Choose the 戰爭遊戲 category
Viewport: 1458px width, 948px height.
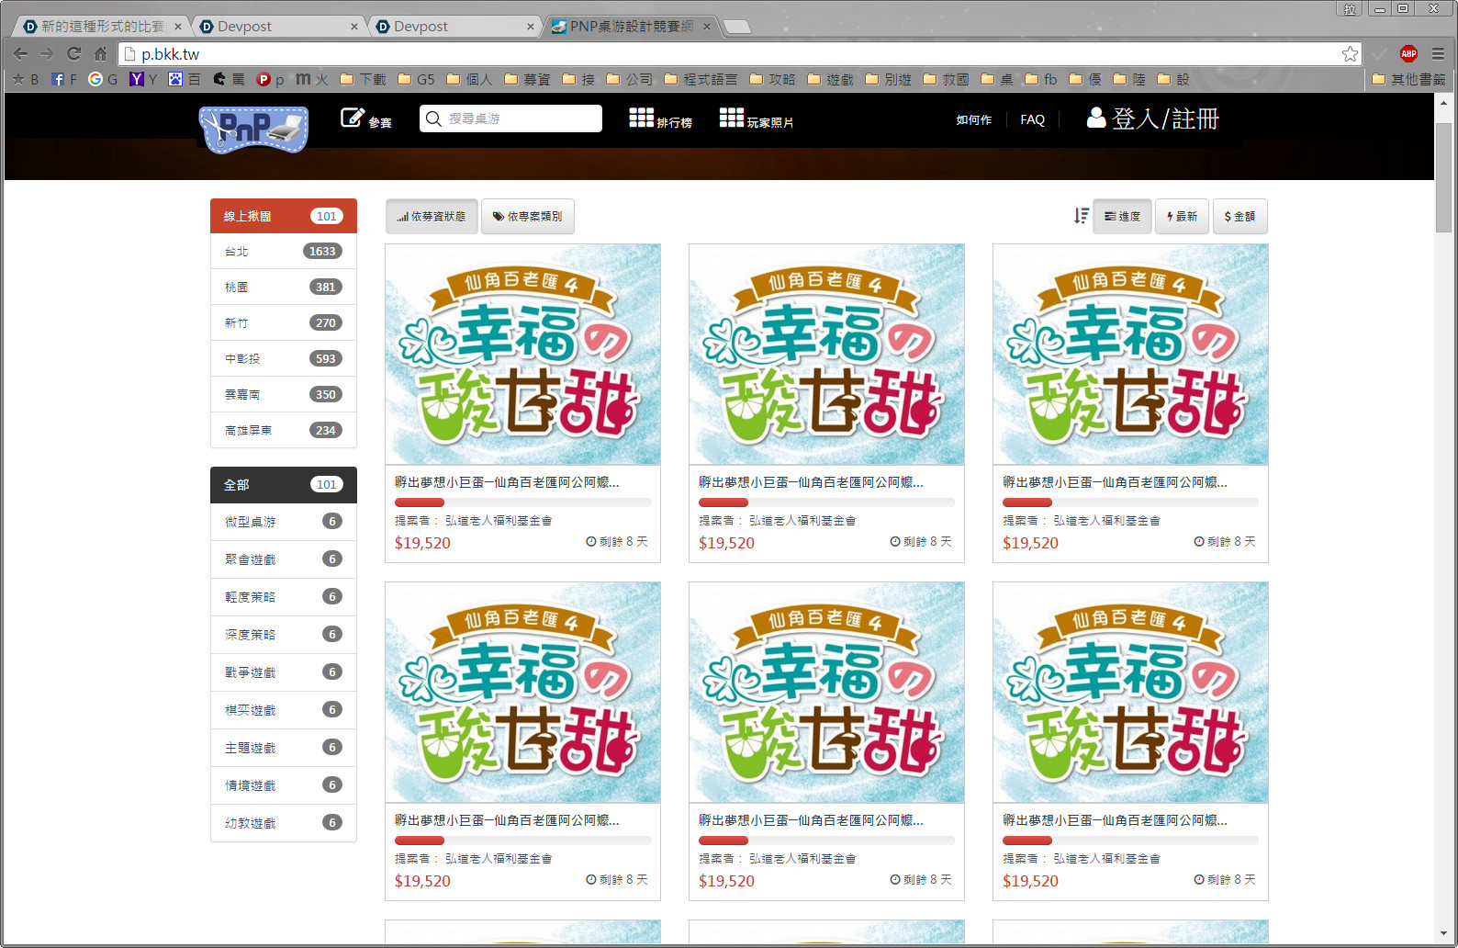[x=284, y=671]
